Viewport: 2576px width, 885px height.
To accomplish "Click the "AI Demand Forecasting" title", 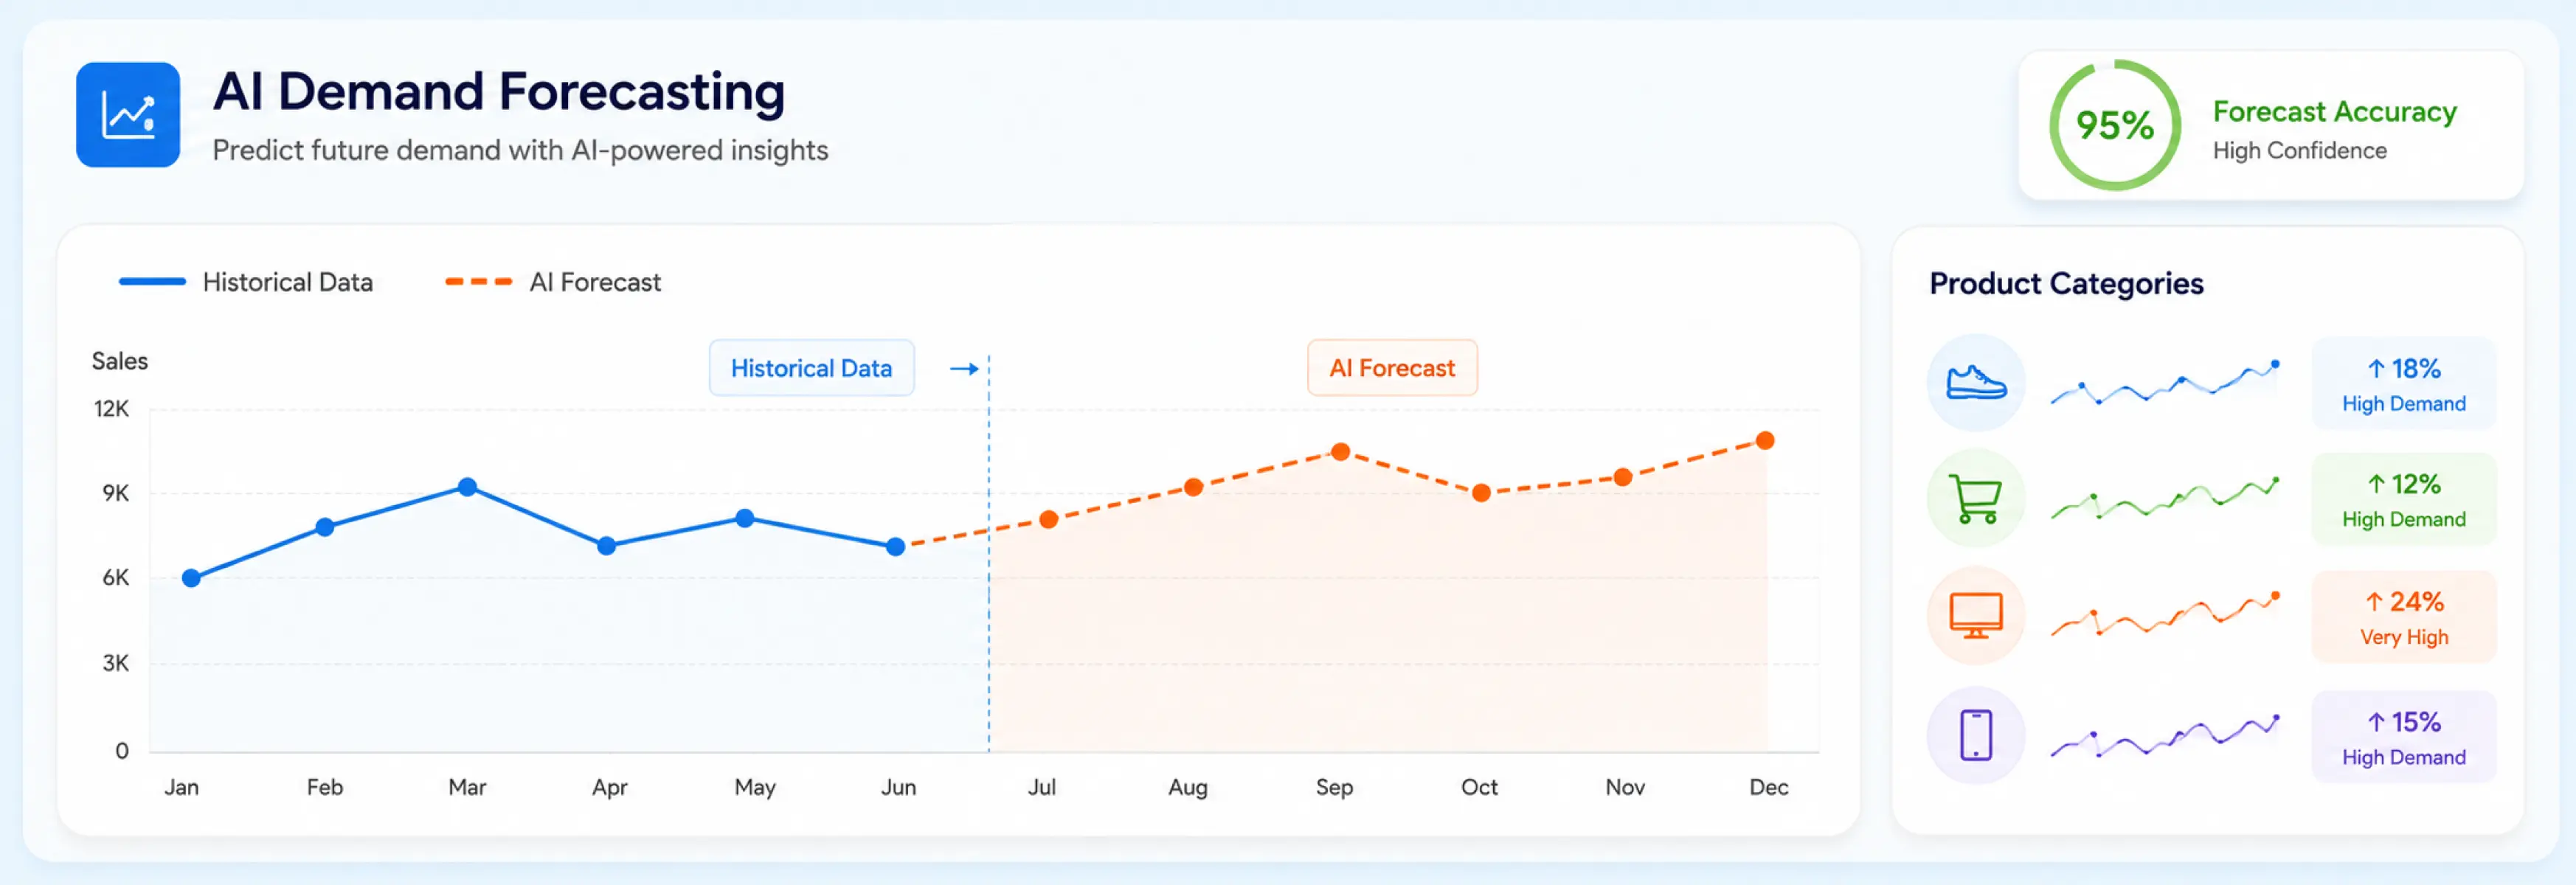I will [499, 92].
